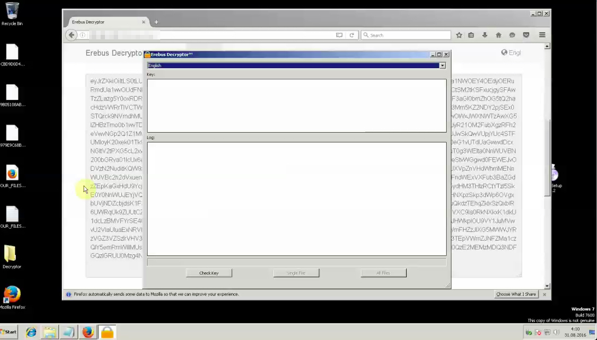This screenshot has width=597, height=340.
Task: Click the volume icon in system tray
Action: coord(556,332)
